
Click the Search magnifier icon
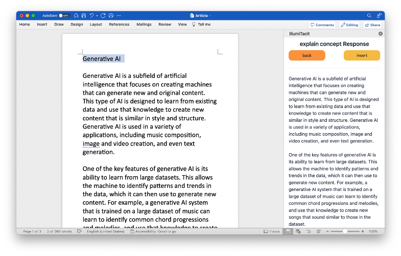click(369, 16)
